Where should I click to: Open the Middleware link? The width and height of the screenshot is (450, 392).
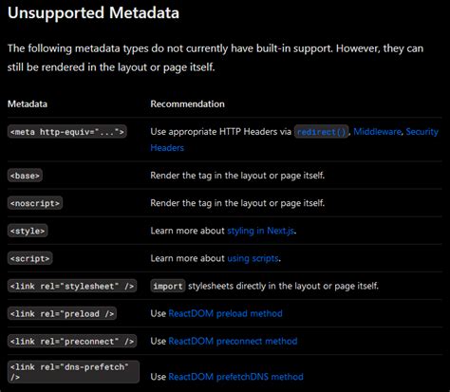[377, 132]
